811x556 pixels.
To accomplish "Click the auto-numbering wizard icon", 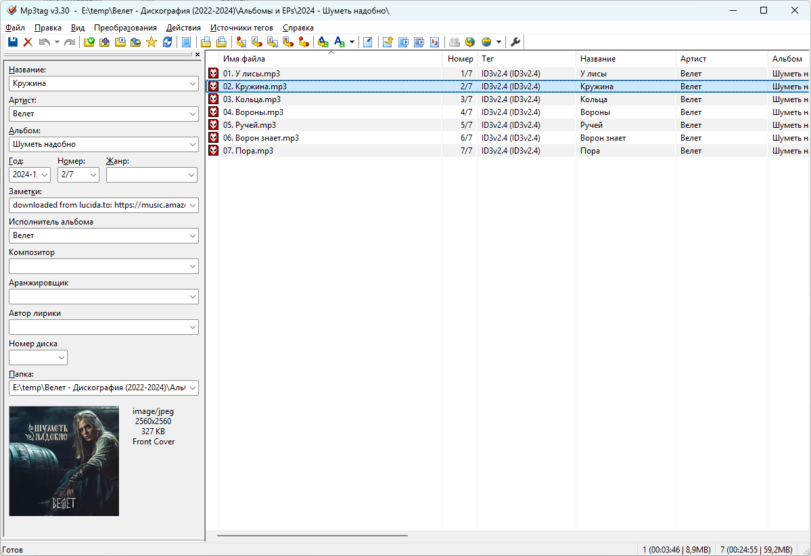I will [x=434, y=43].
